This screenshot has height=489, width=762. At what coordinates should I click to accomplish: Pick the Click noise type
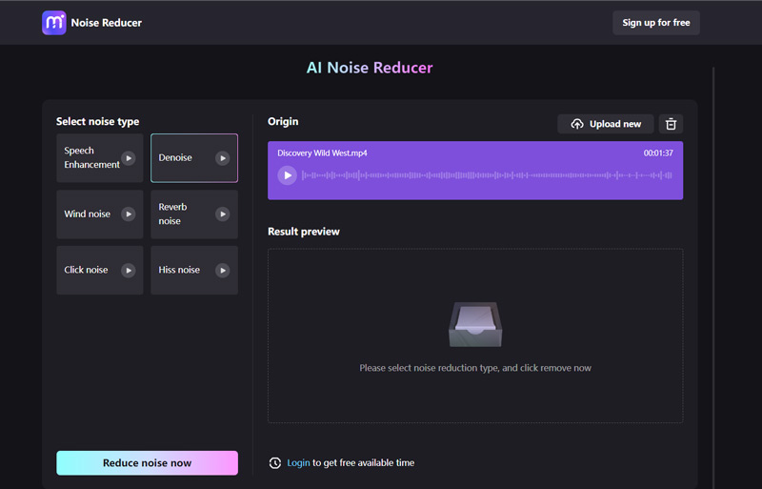100,270
